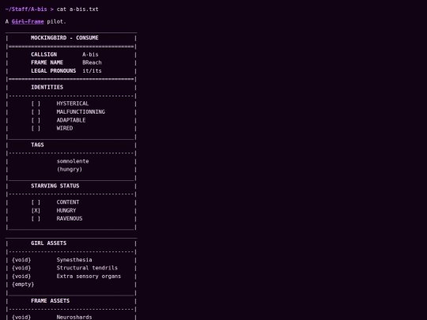Click the WIRED label text
This screenshot has width=427, height=320.
pos(65,128)
